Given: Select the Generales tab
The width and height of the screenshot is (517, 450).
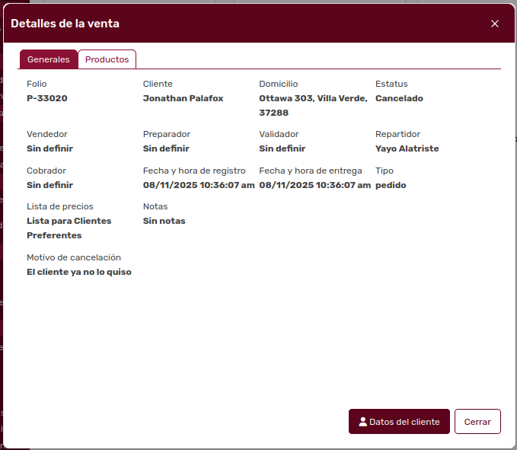Looking at the screenshot, I should 49,59.
